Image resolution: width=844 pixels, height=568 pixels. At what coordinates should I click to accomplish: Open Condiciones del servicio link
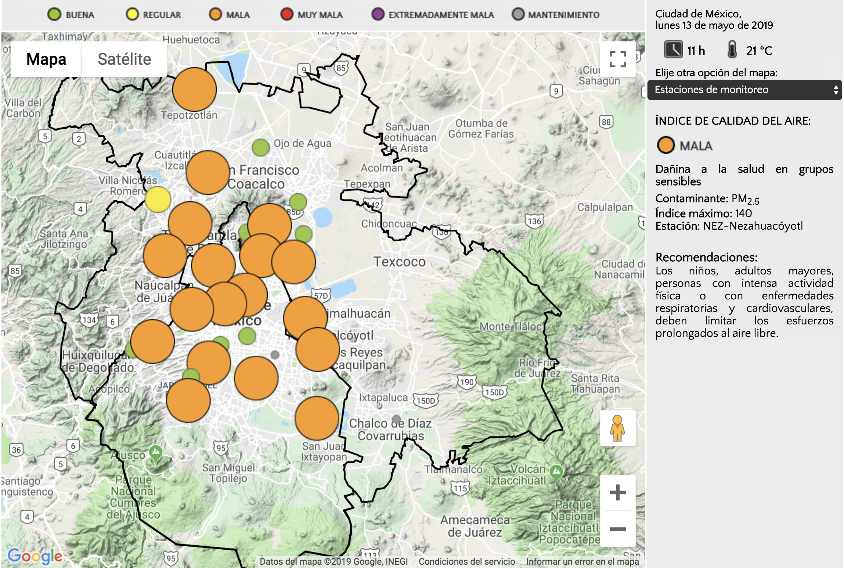click(x=466, y=561)
